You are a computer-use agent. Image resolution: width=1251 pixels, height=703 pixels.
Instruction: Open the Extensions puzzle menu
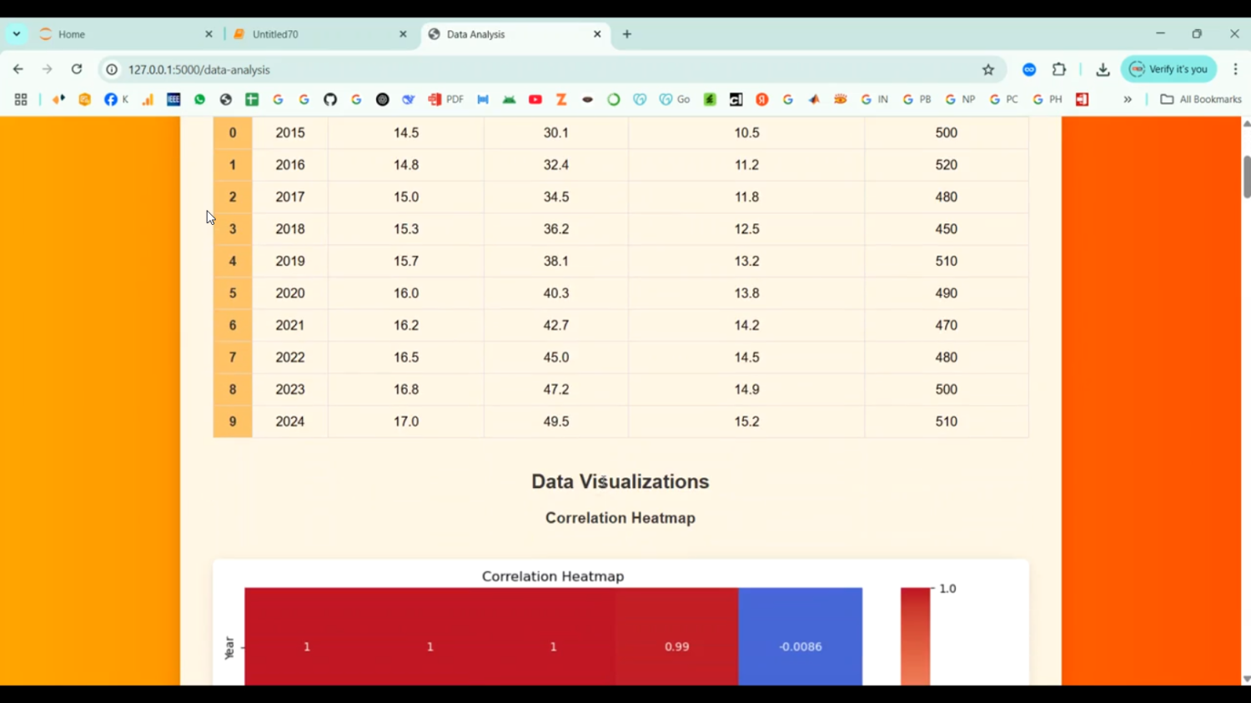(1059, 70)
